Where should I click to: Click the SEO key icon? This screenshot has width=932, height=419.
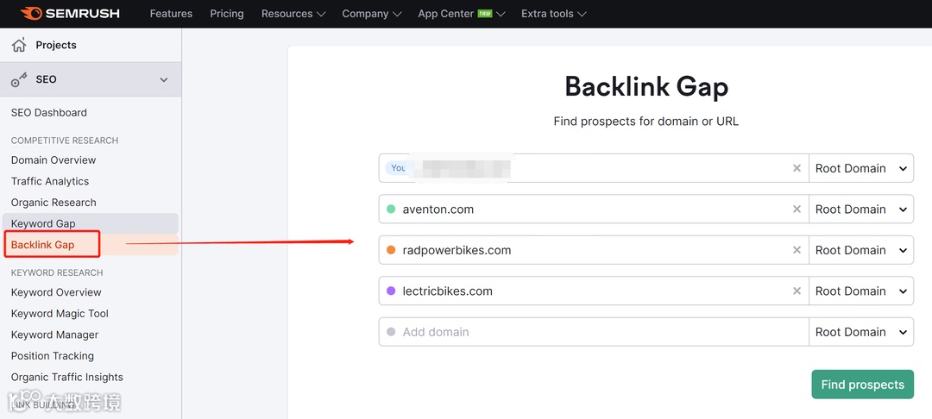pyautogui.click(x=19, y=79)
